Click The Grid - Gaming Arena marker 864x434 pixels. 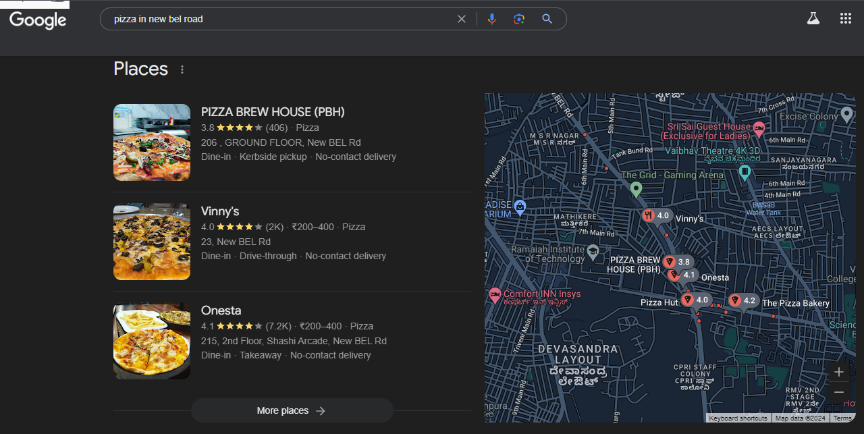(636, 189)
